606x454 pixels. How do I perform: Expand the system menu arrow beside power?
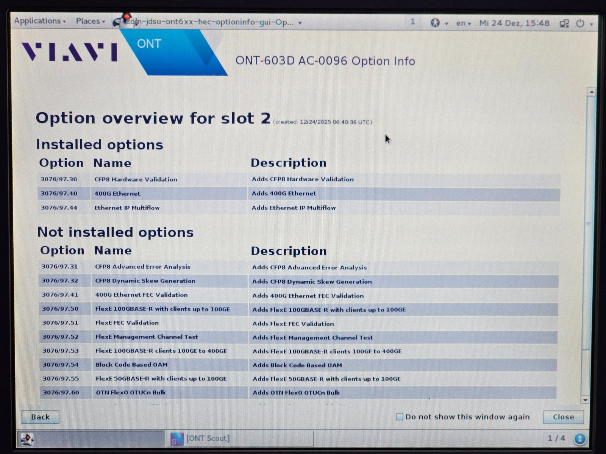click(591, 24)
